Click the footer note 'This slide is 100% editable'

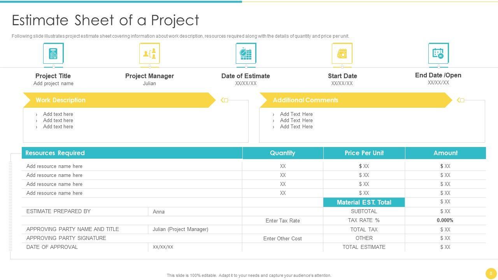tap(249, 275)
